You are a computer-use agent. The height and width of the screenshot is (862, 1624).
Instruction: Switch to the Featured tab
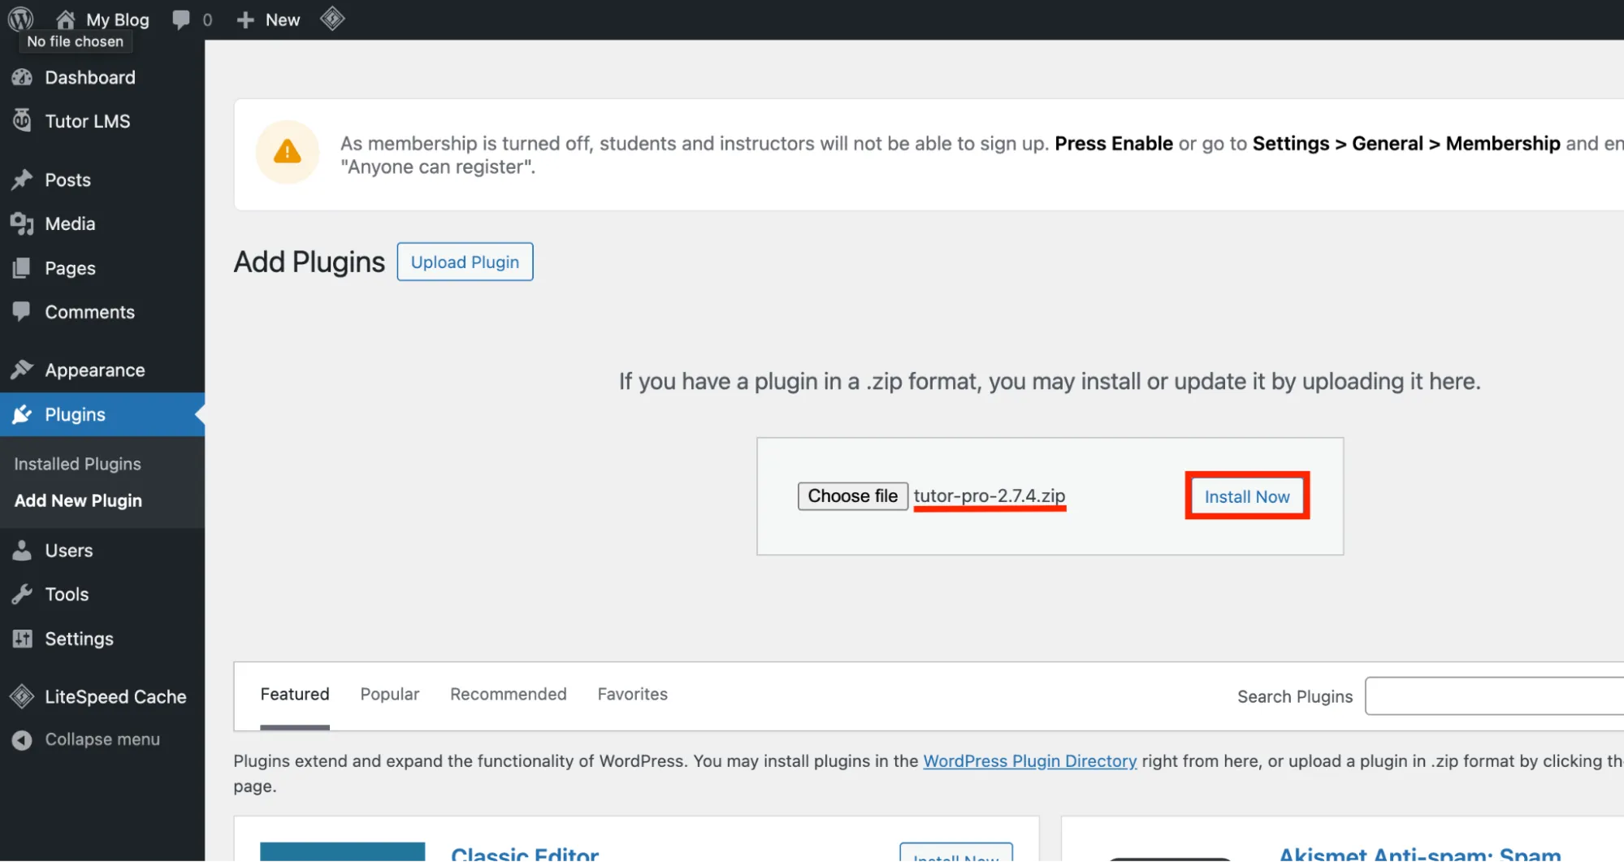[294, 694]
